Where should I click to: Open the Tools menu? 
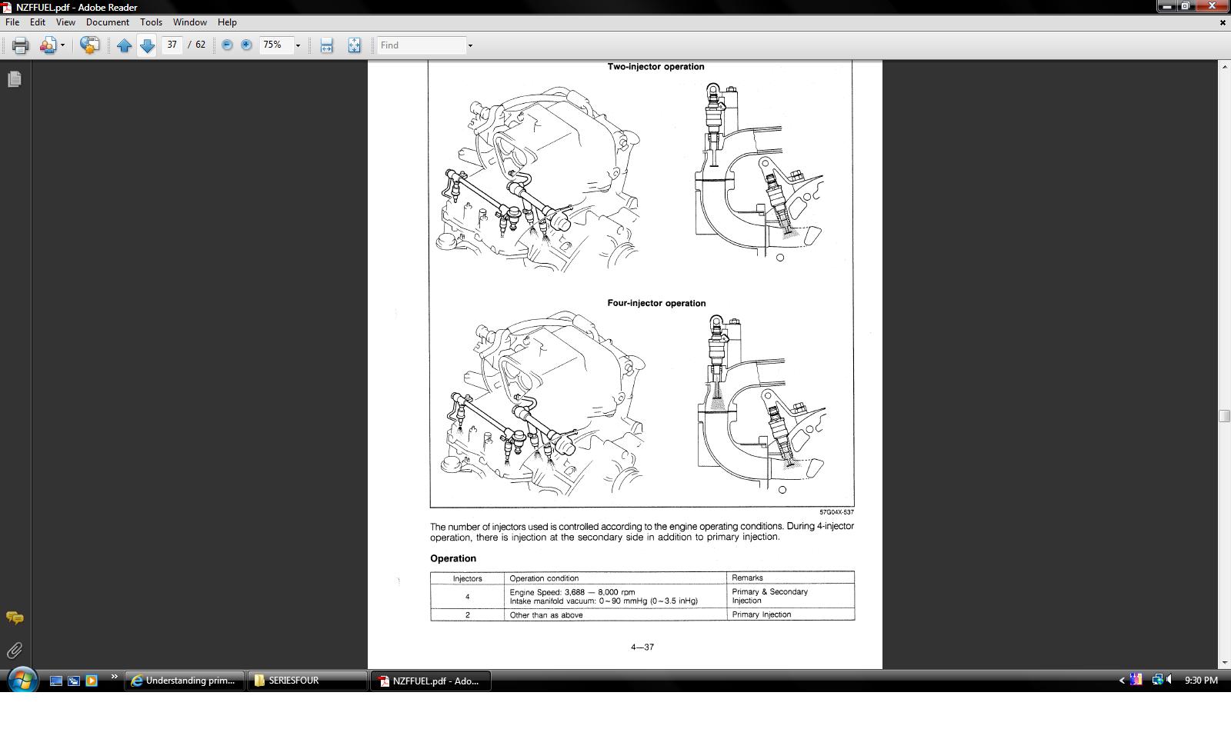point(151,22)
